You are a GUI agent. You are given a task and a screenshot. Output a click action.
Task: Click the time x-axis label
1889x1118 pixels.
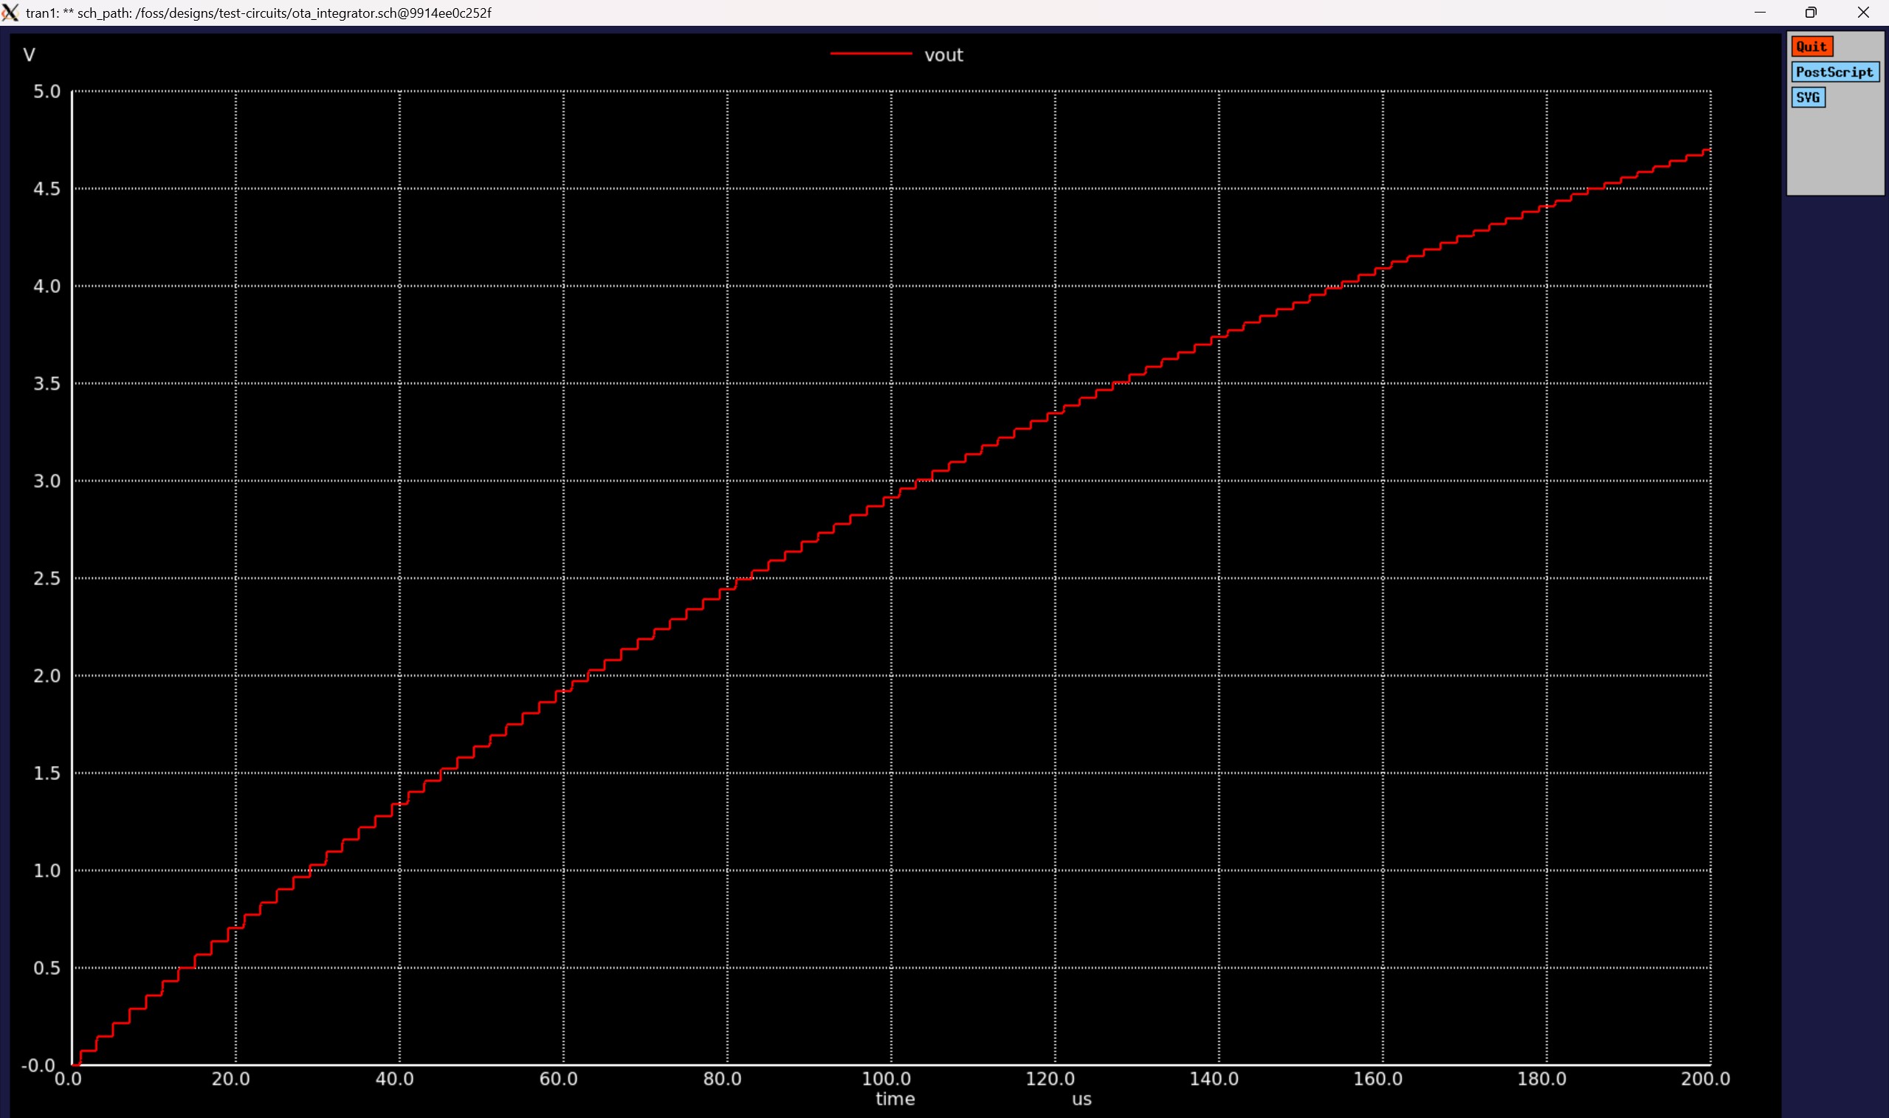895,1098
